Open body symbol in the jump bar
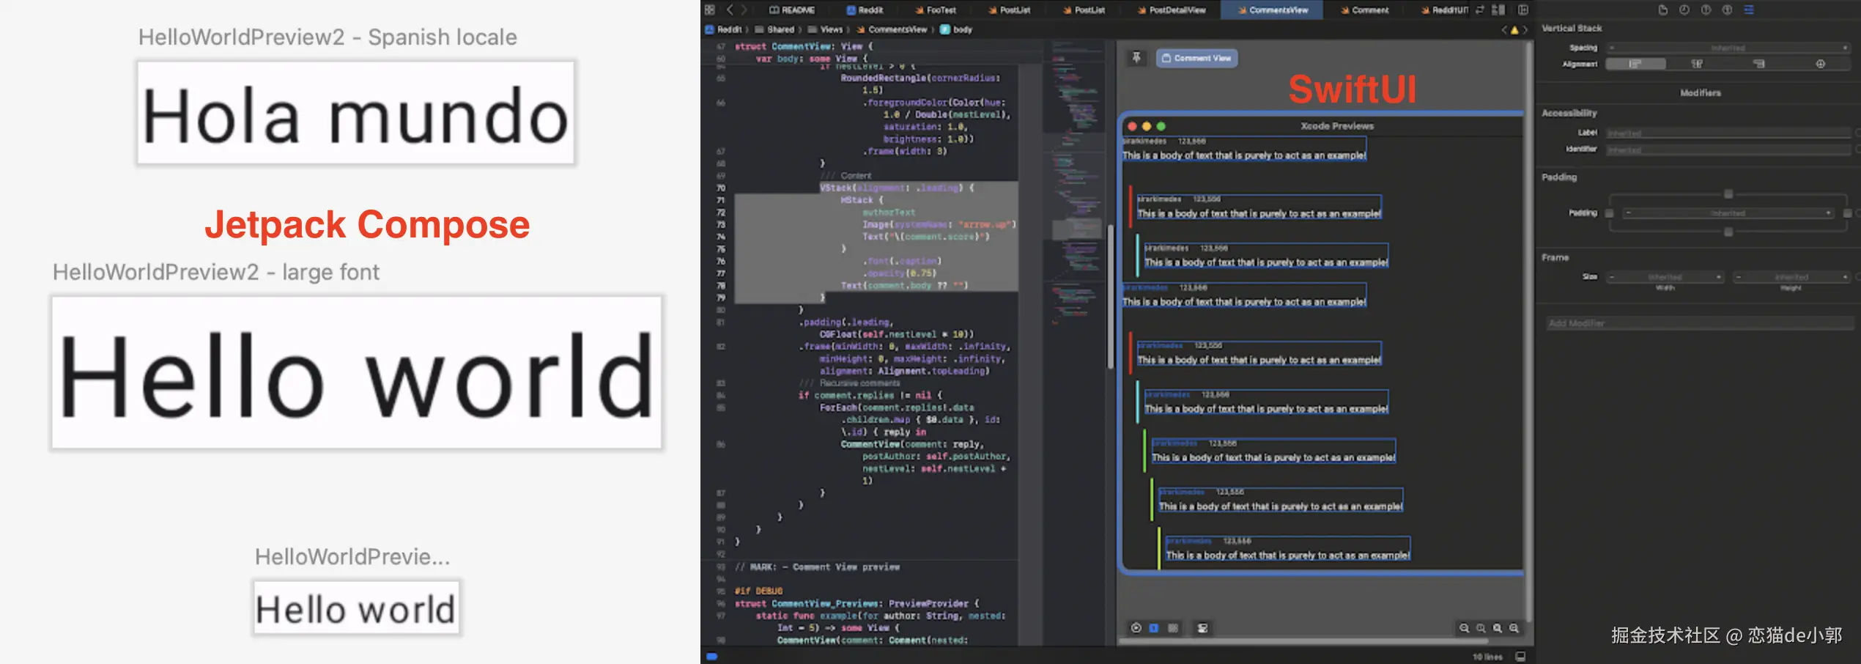 click(x=956, y=30)
